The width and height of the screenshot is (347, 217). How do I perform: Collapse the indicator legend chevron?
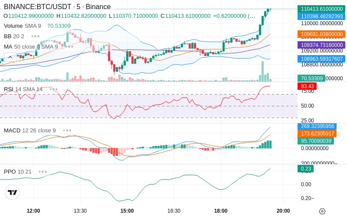click(x=10, y=57)
